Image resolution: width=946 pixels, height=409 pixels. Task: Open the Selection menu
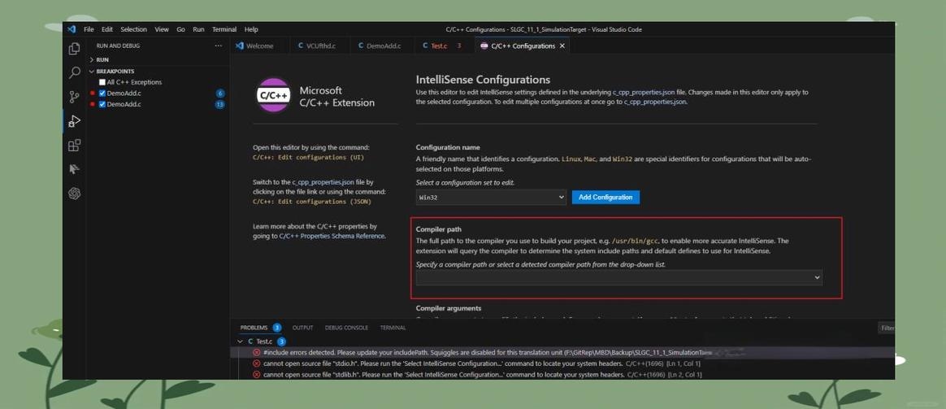[133, 29]
